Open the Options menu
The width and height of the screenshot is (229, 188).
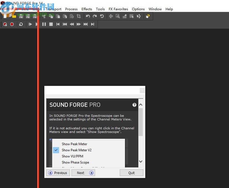138,9
